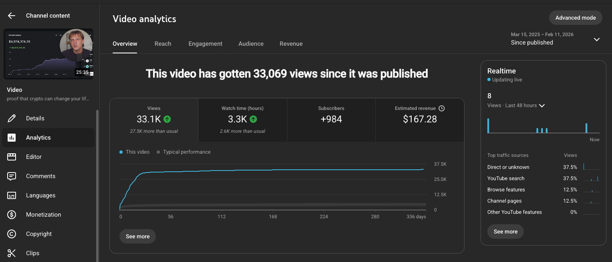Open the Last 48 hours dropdown
Viewport: 612px width, 262px height.
[x=542, y=105]
